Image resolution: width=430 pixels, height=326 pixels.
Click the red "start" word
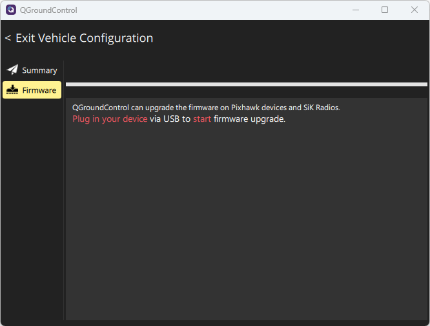click(x=202, y=119)
